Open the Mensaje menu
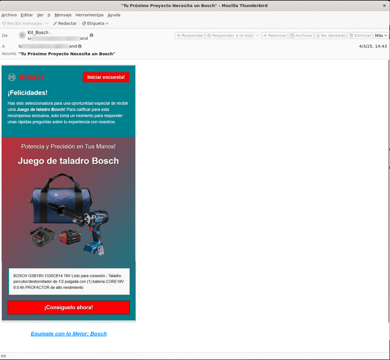 [x=63, y=15]
